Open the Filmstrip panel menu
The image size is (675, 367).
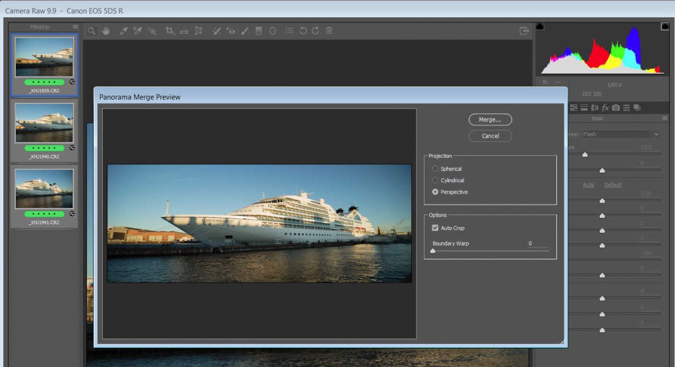click(75, 27)
